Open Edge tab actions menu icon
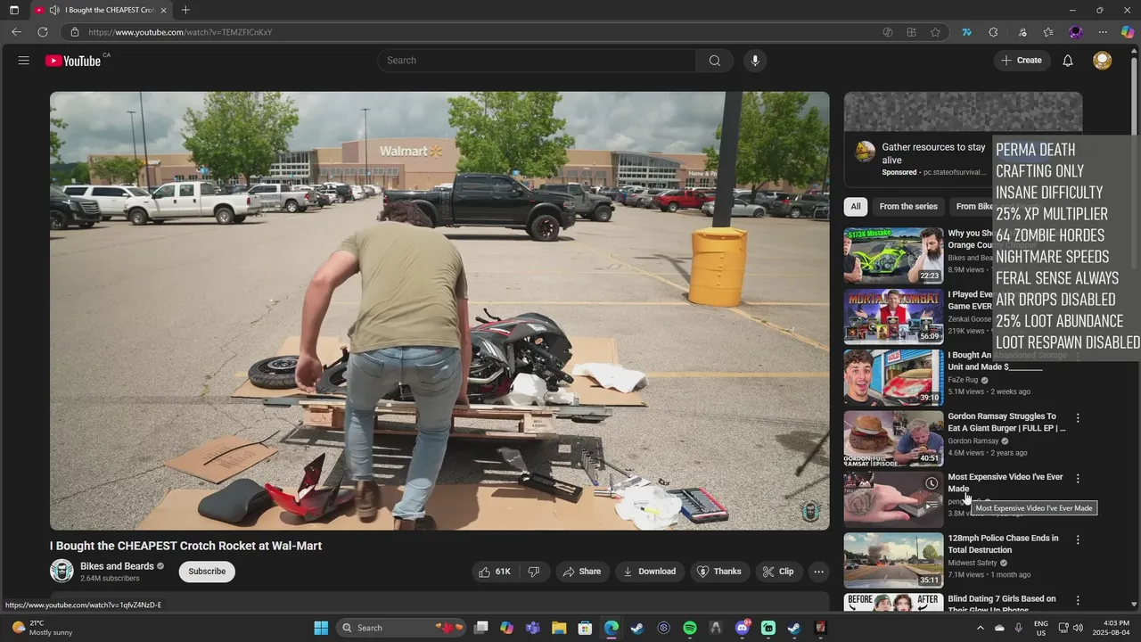Image resolution: width=1141 pixels, height=642 pixels. [14, 10]
